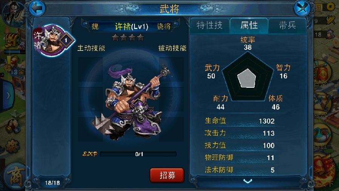The width and height of the screenshot is (339, 191).
Task: Expand more attributes with the down chevron
Action: [248, 181]
